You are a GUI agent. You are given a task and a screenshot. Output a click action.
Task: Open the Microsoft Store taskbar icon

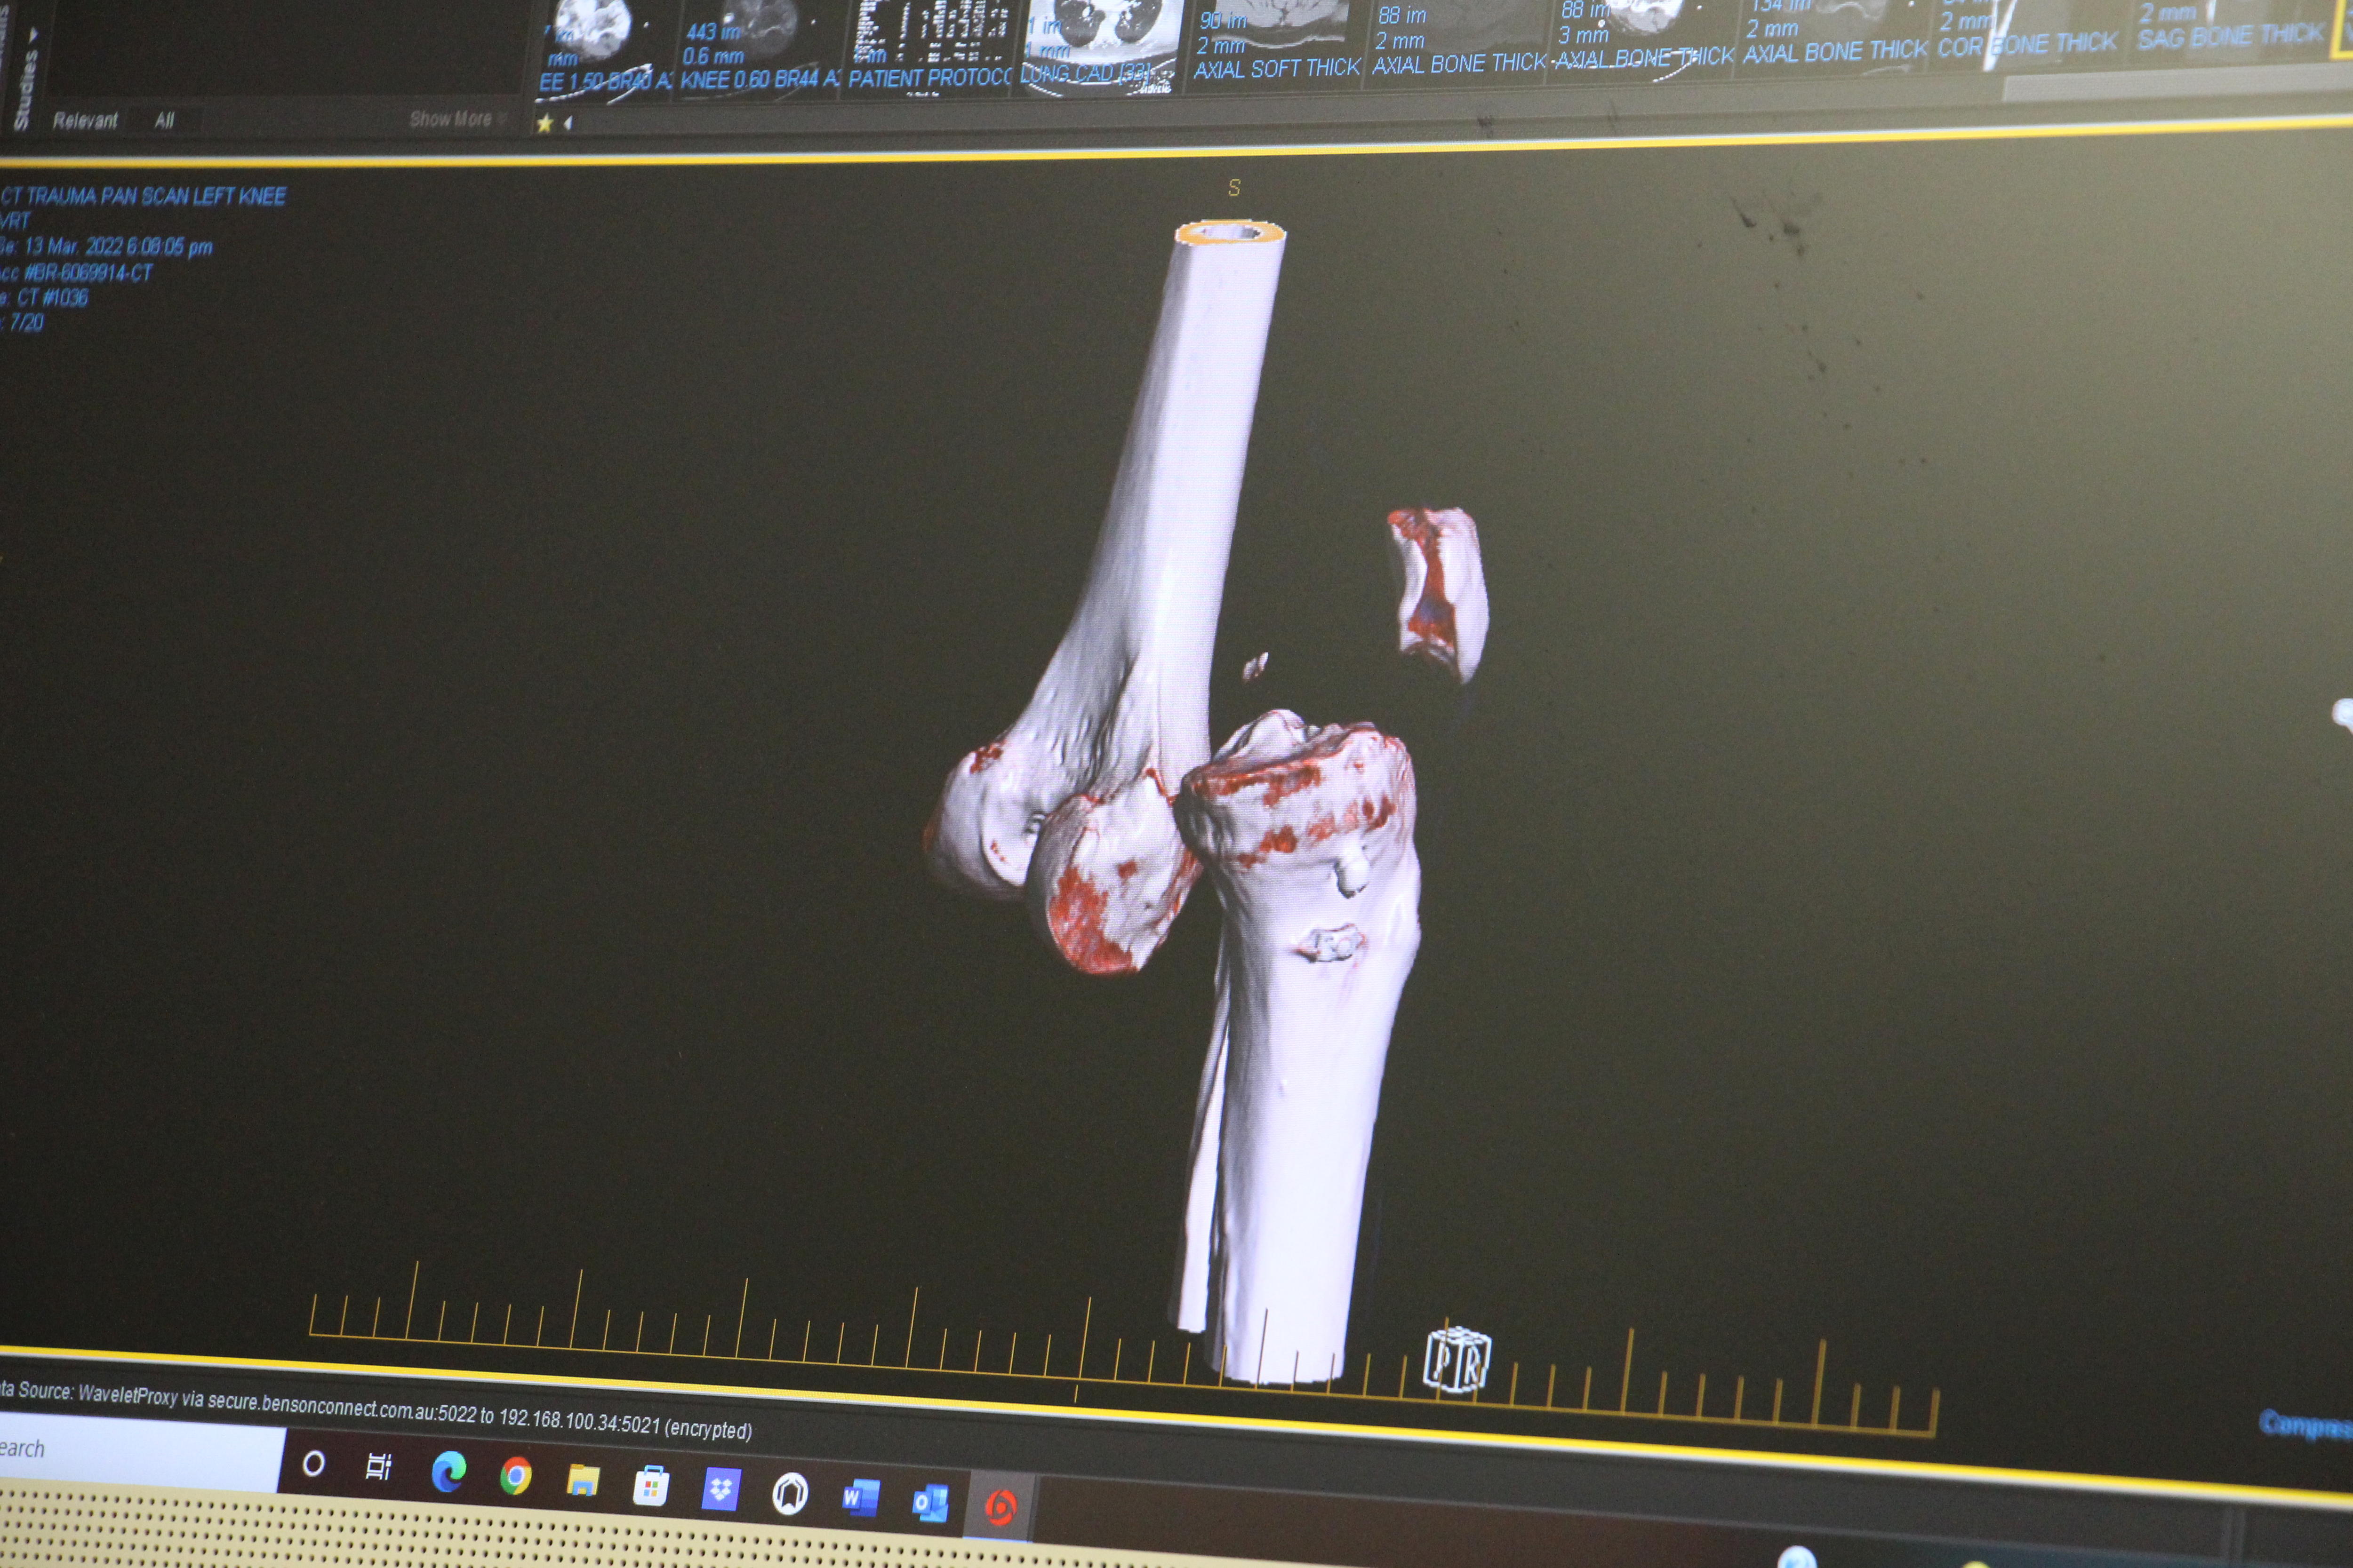650,1486
